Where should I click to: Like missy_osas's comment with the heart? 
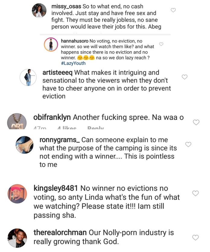tap(173, 10)
